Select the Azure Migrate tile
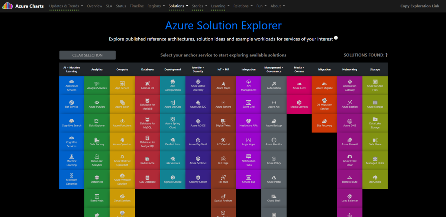The height and width of the screenshot is (217, 446). click(324, 85)
